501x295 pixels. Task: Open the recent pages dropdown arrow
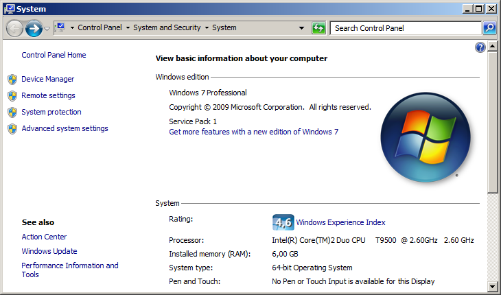(x=47, y=29)
